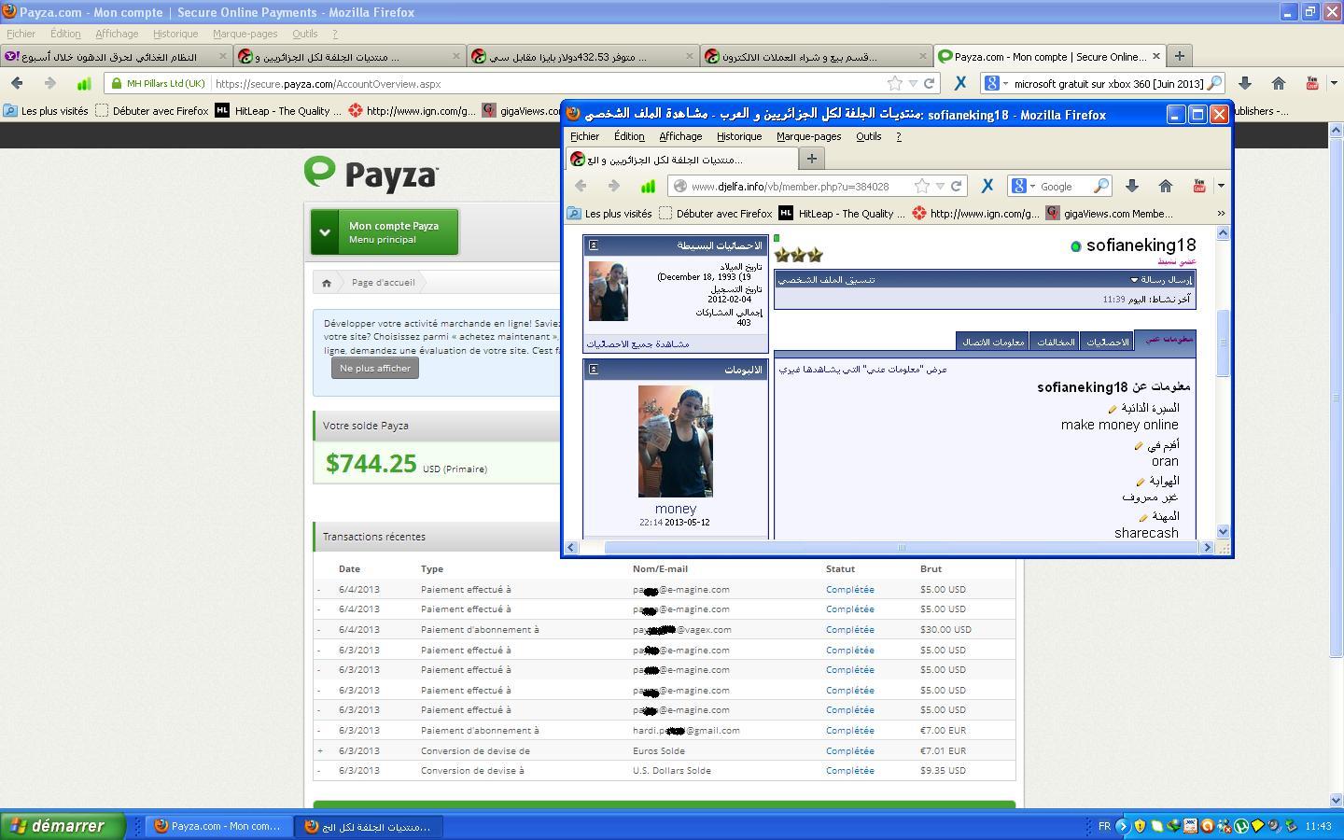Click Ne plus afficher button
The height and width of the screenshot is (840, 1344).
click(375, 368)
